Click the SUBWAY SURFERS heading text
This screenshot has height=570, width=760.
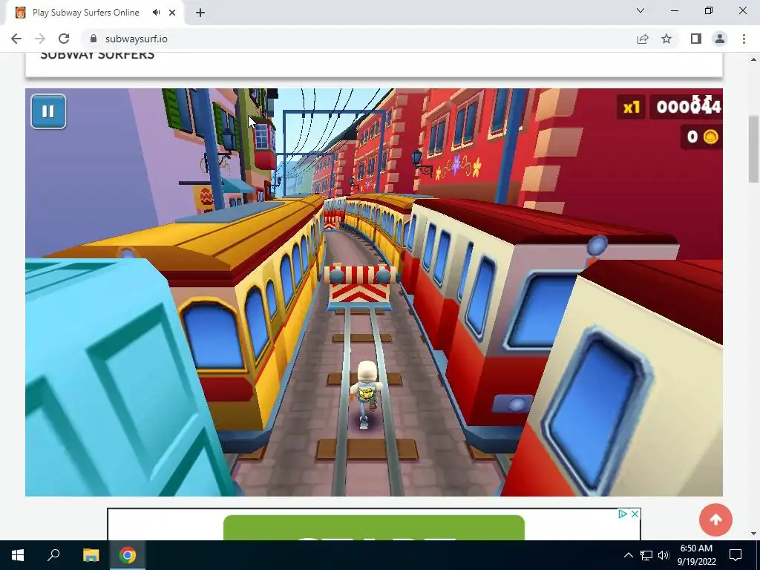pyautogui.click(x=97, y=55)
